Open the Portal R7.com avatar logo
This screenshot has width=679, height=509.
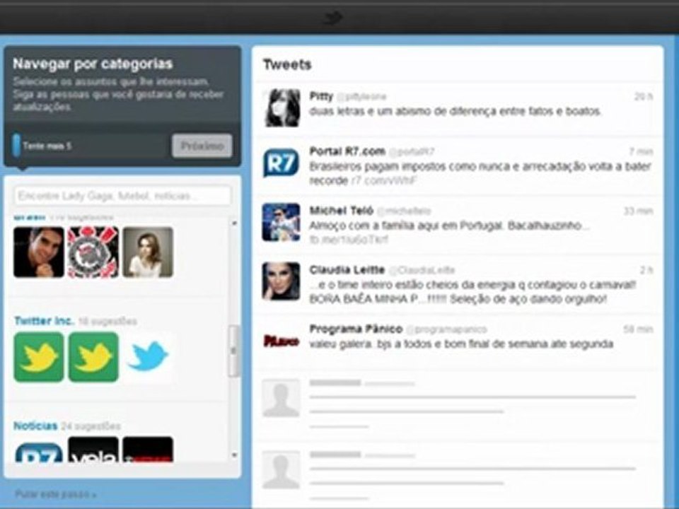click(282, 163)
